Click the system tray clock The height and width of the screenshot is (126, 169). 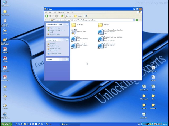pyautogui.click(x=165, y=124)
